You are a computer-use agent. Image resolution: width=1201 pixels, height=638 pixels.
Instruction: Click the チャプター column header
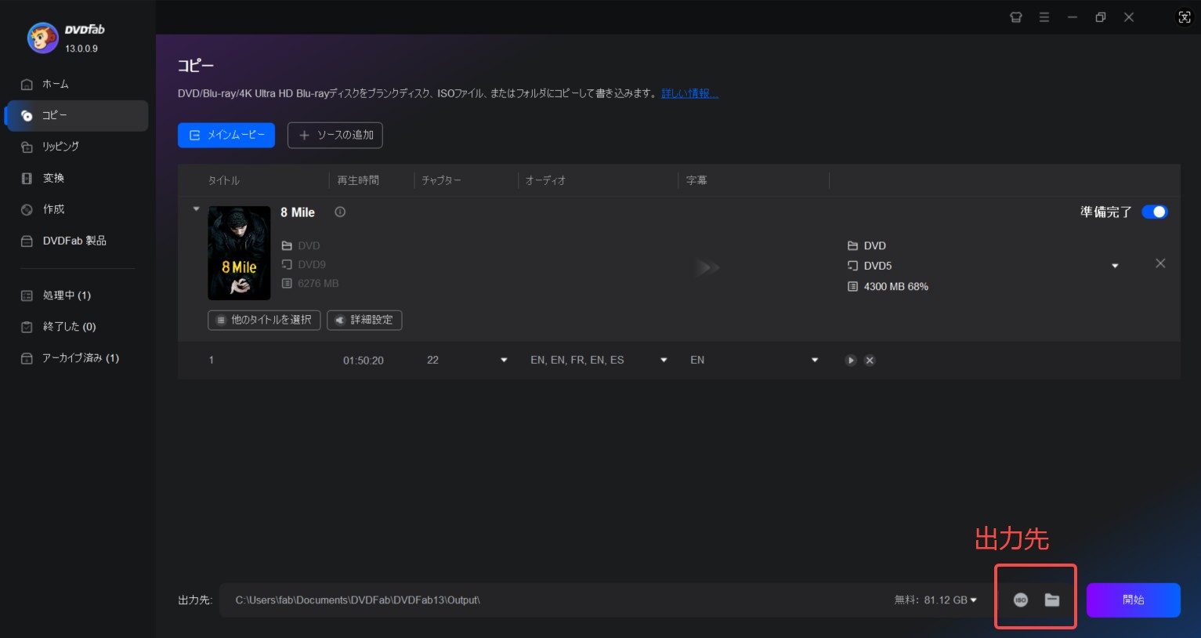pyautogui.click(x=442, y=180)
